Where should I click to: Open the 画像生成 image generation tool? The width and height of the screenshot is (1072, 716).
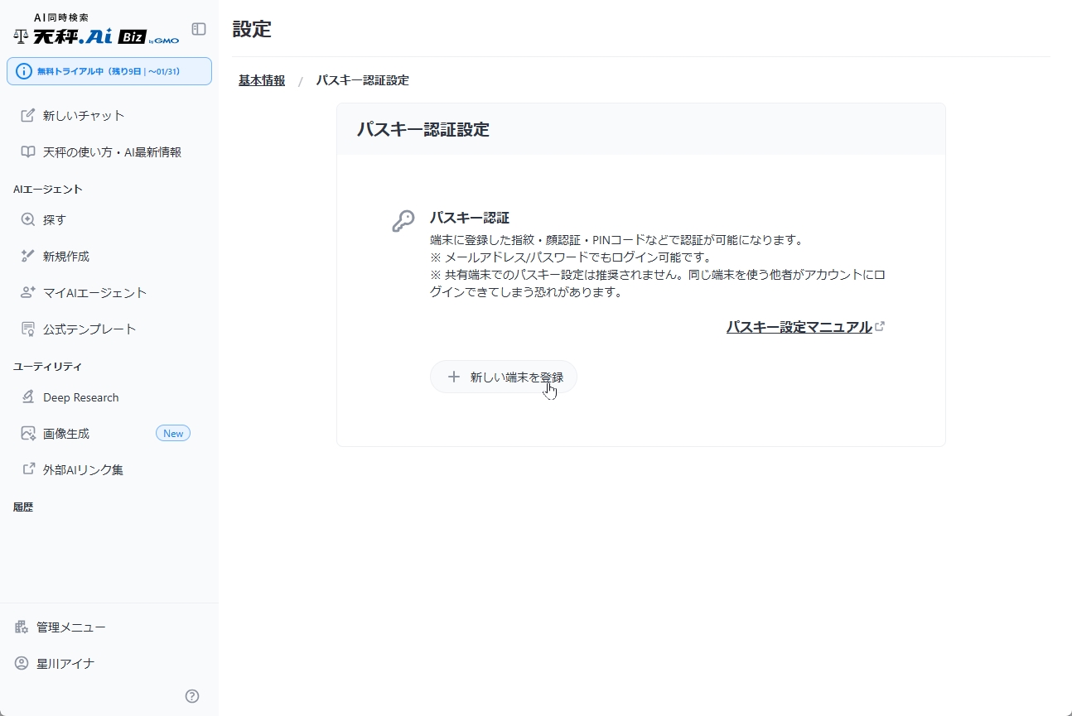click(66, 433)
